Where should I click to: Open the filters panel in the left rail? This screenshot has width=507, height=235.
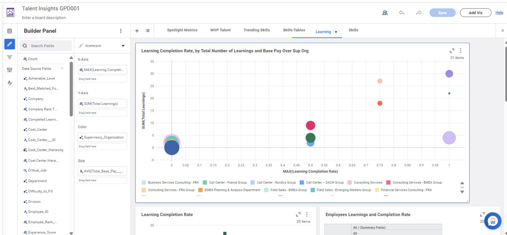click(x=10, y=57)
